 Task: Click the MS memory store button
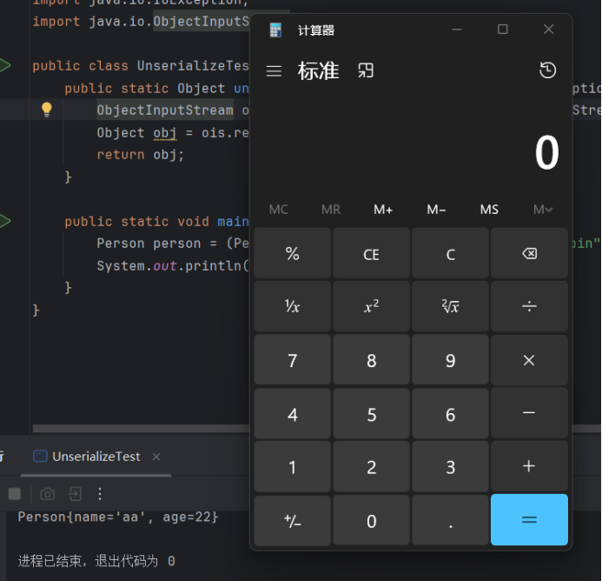[489, 210]
